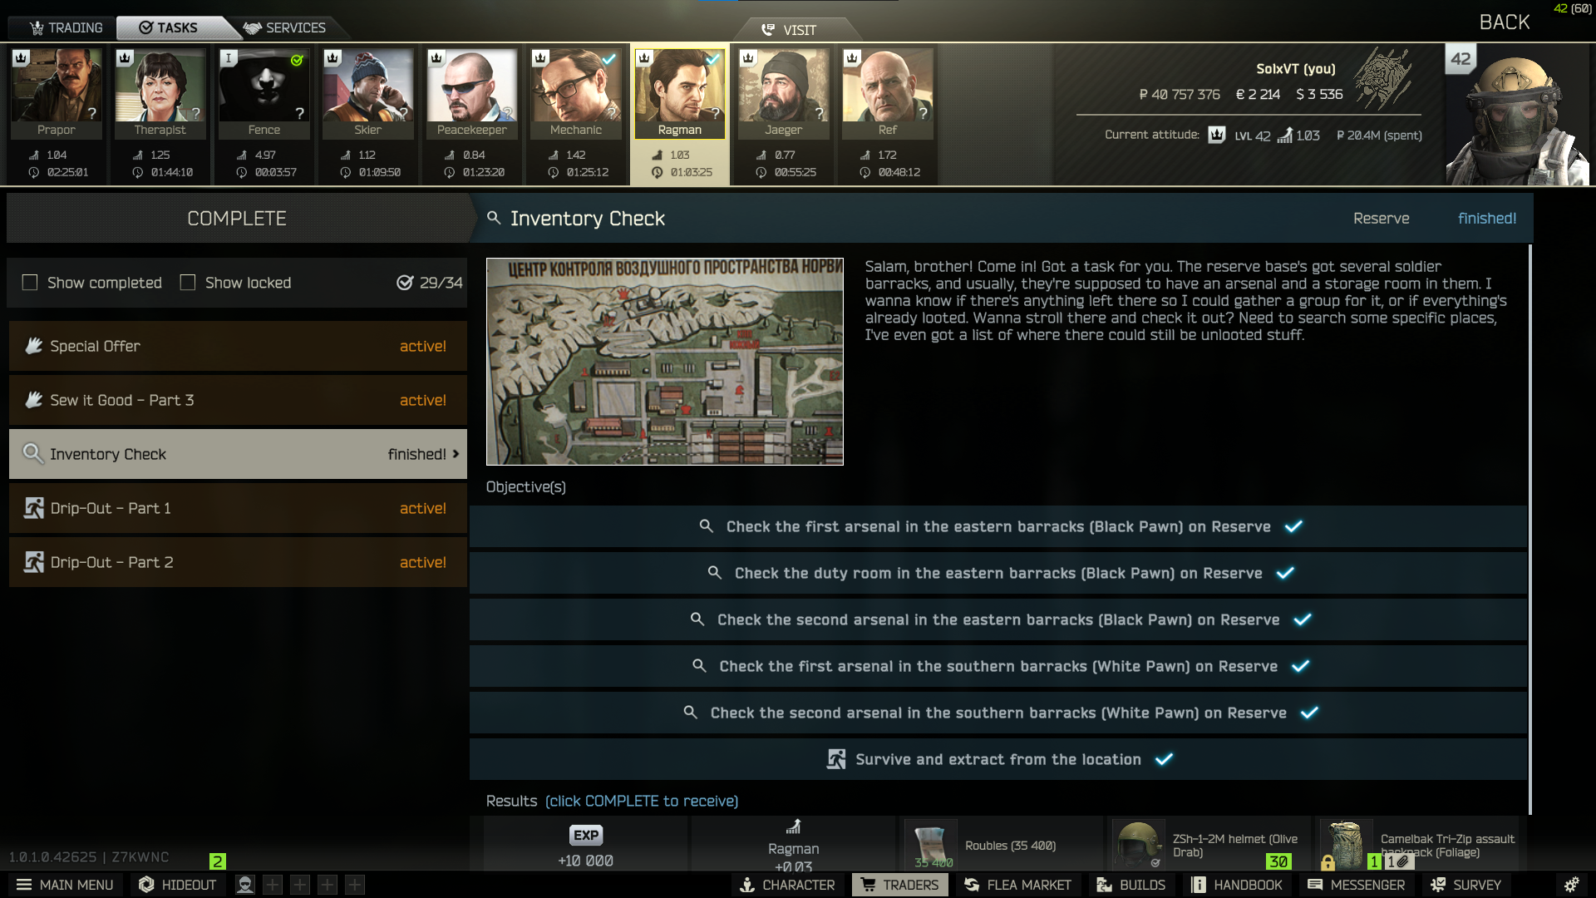Open the Flea Market from bottom bar
Screen dimensions: 1596x898
pyautogui.click(x=1017, y=885)
